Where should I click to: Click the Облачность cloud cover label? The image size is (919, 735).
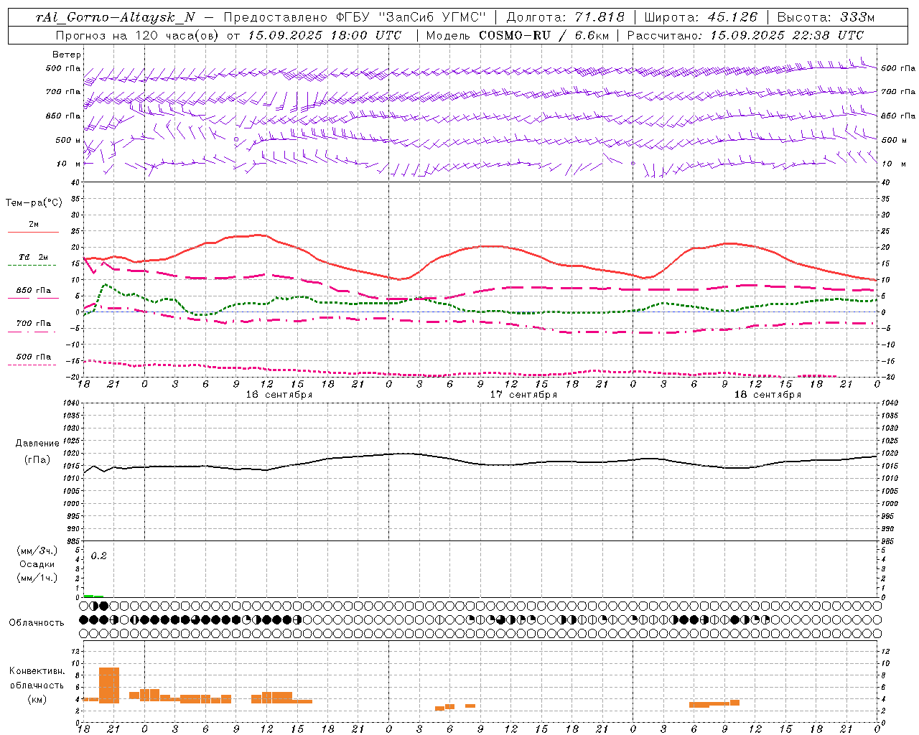[x=37, y=622]
